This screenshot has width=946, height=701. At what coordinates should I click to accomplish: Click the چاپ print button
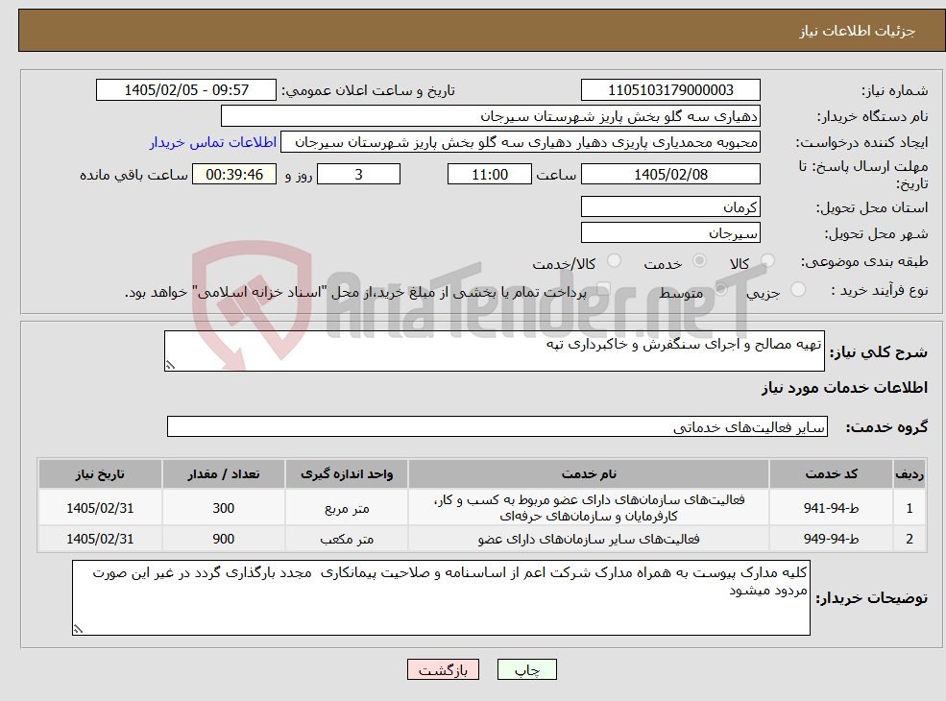tap(526, 669)
